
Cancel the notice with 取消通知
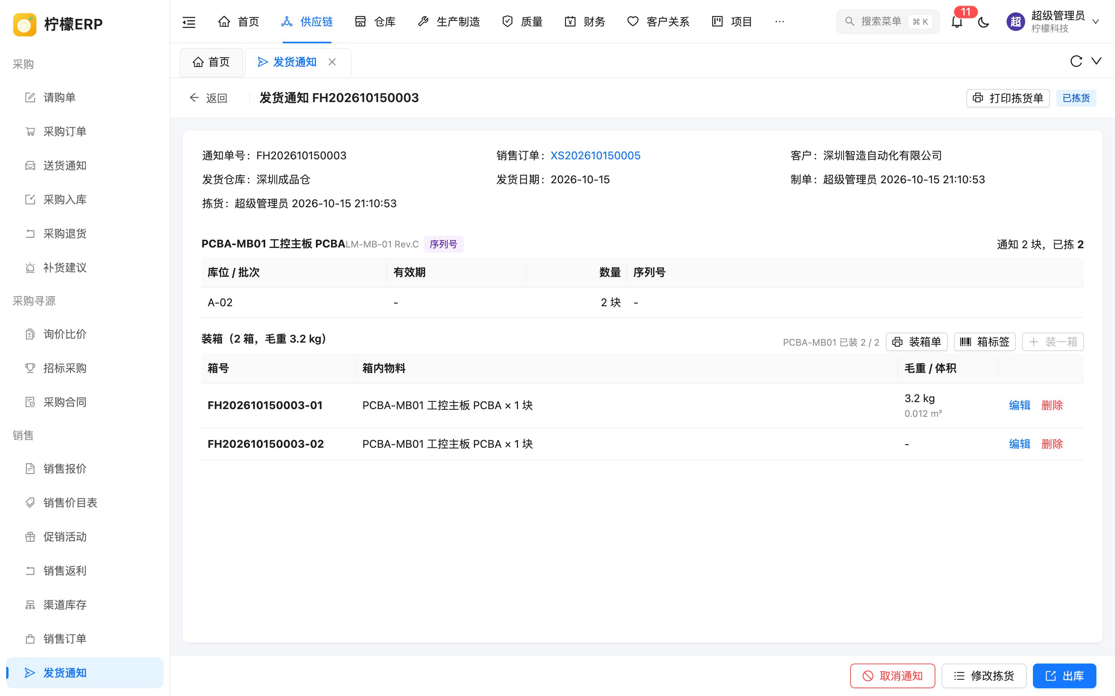[892, 676]
